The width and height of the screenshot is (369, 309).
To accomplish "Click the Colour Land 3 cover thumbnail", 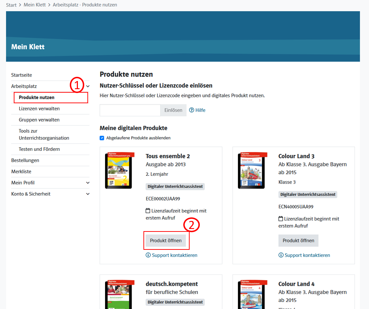I will point(252,171).
